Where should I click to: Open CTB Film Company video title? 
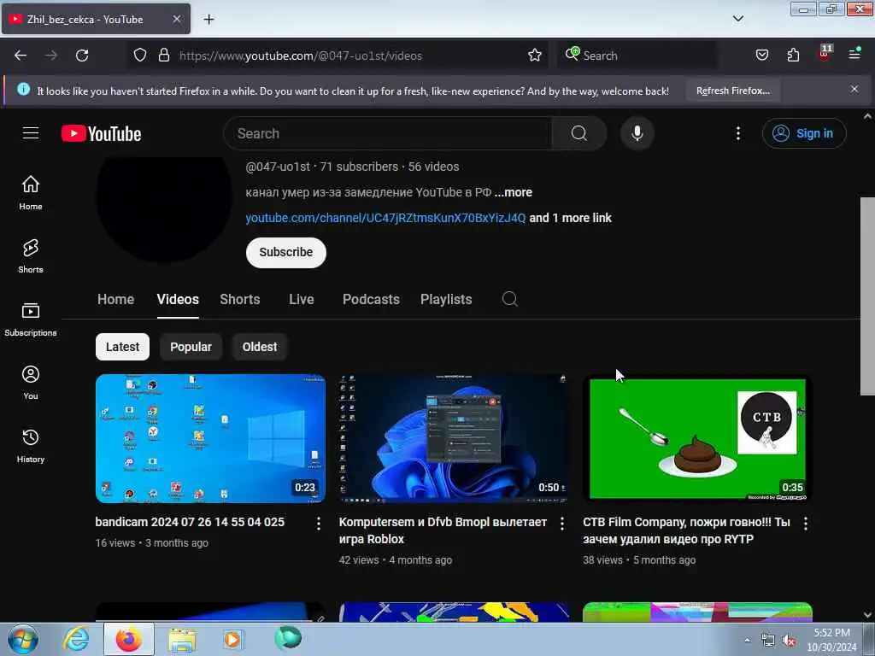click(686, 530)
